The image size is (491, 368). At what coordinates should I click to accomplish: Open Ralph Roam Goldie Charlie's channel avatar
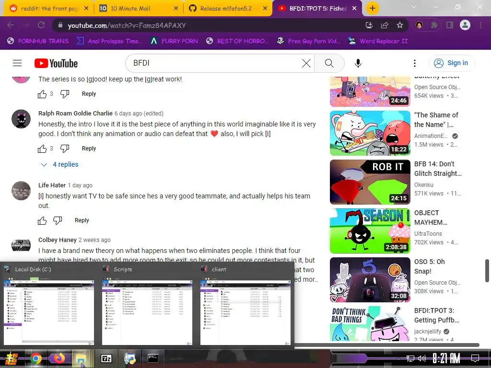click(21, 119)
